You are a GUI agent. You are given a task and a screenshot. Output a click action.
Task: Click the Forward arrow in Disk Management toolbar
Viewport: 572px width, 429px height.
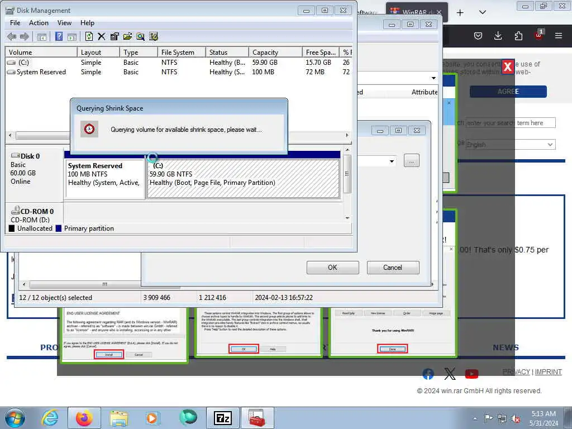(x=25, y=36)
